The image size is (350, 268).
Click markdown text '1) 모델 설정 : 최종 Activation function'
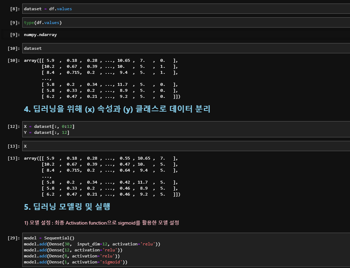(101, 223)
